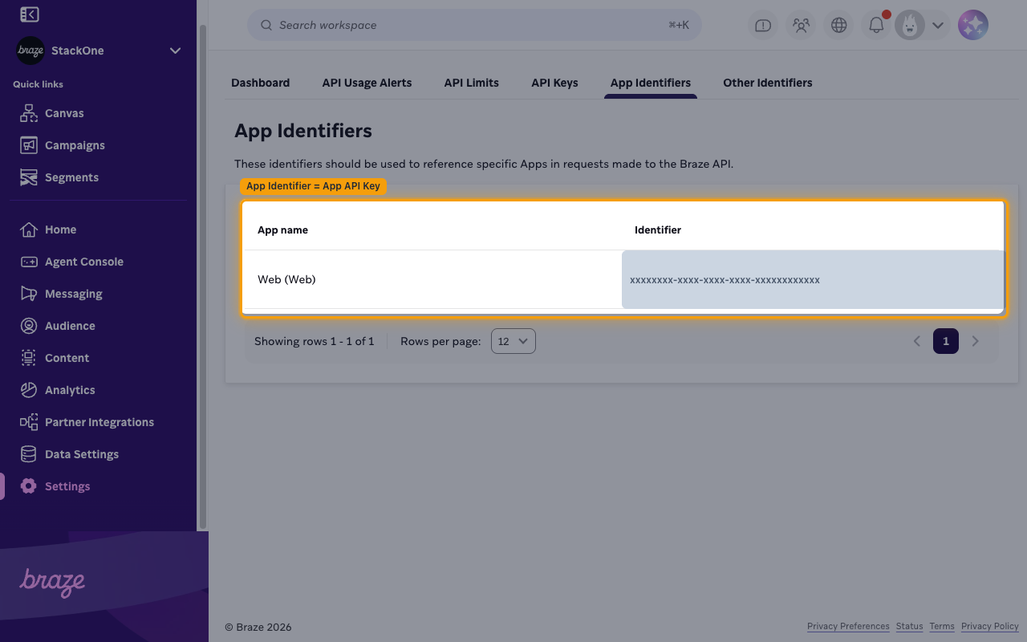The height and width of the screenshot is (642, 1027).
Task: Go to the previous page arrow
Action: click(x=916, y=341)
